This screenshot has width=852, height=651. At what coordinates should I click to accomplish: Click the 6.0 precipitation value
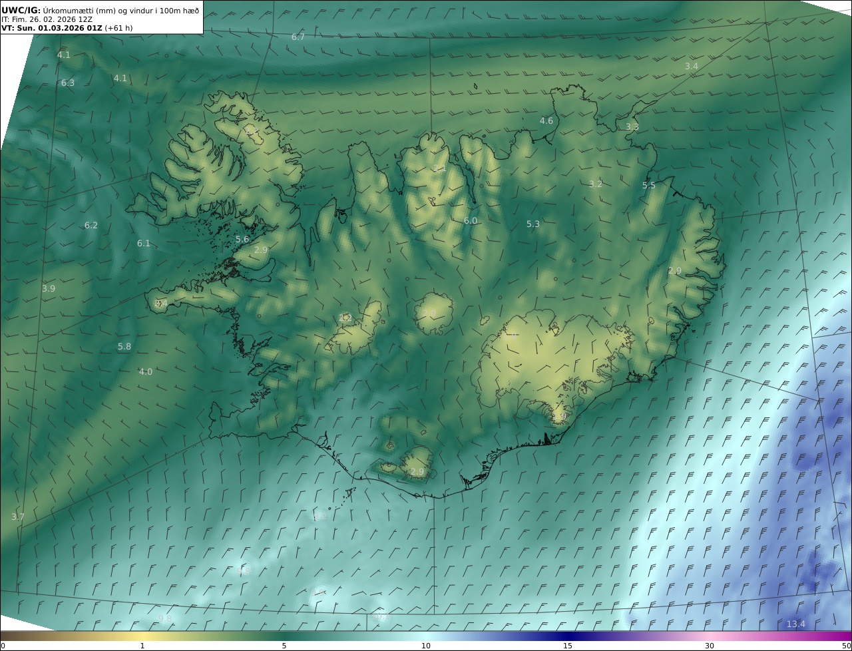tap(471, 221)
